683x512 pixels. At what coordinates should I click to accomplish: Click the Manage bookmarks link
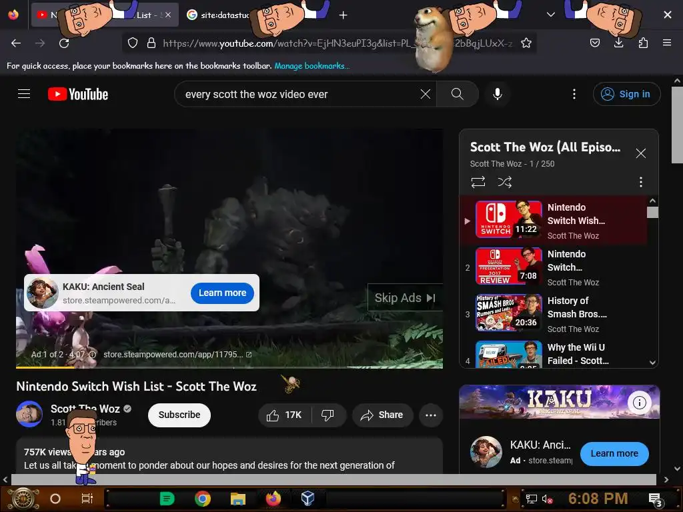pyautogui.click(x=311, y=66)
